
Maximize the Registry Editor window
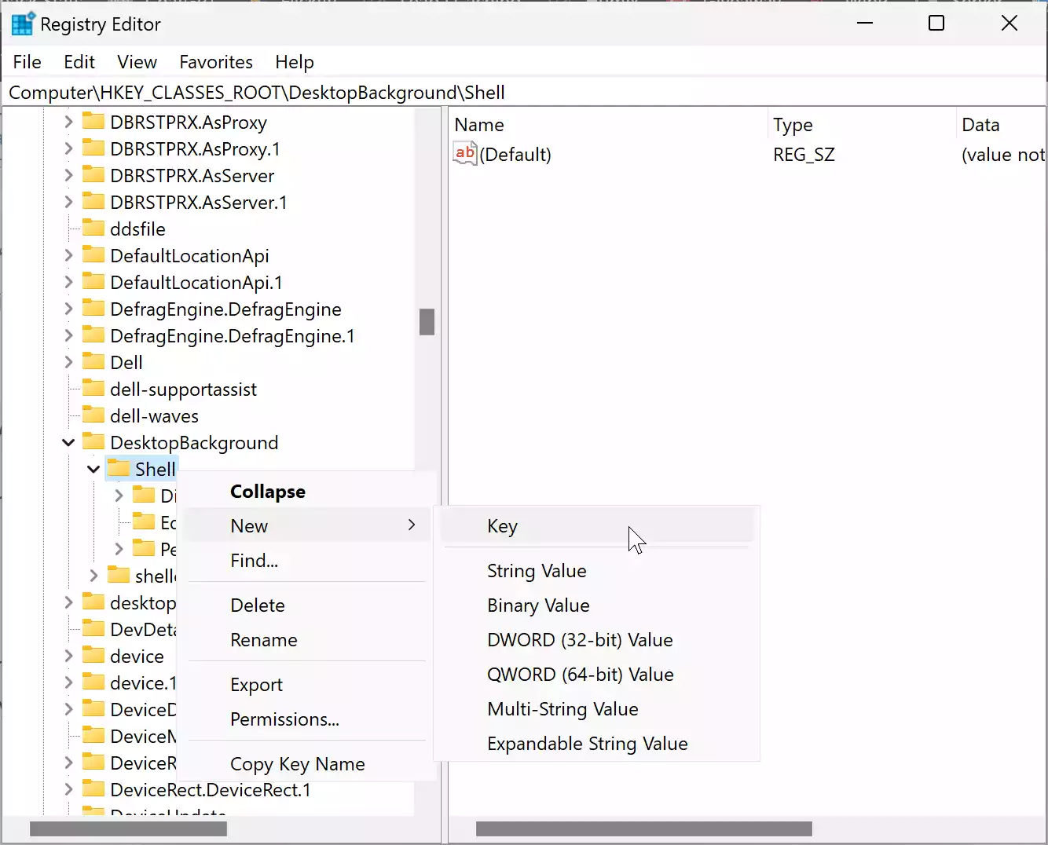coord(936,24)
